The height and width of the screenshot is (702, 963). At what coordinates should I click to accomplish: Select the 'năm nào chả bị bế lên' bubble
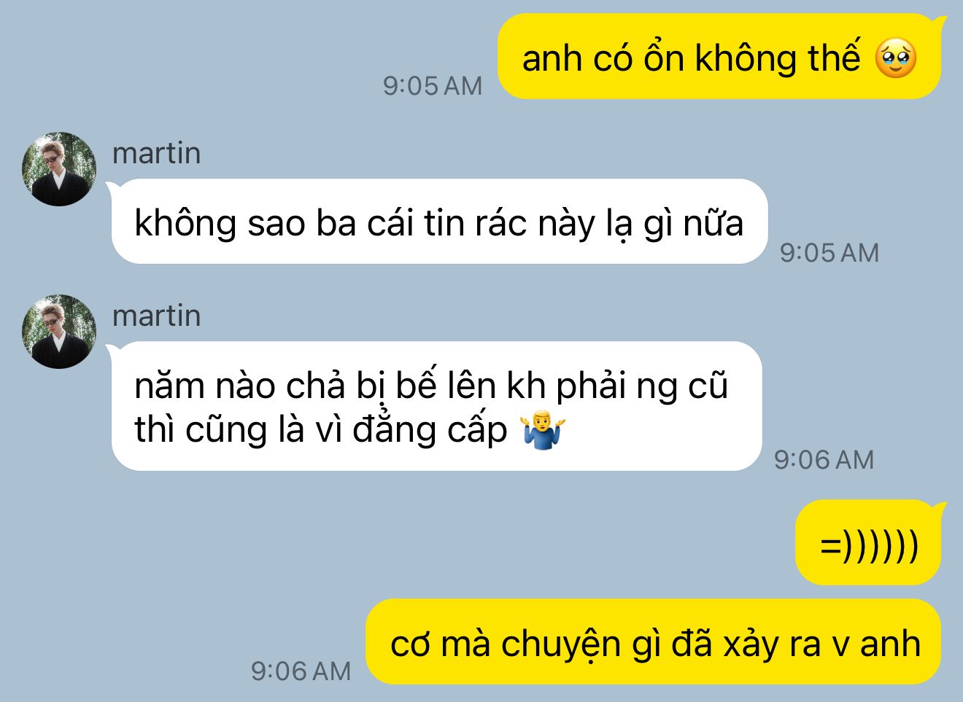(x=436, y=407)
